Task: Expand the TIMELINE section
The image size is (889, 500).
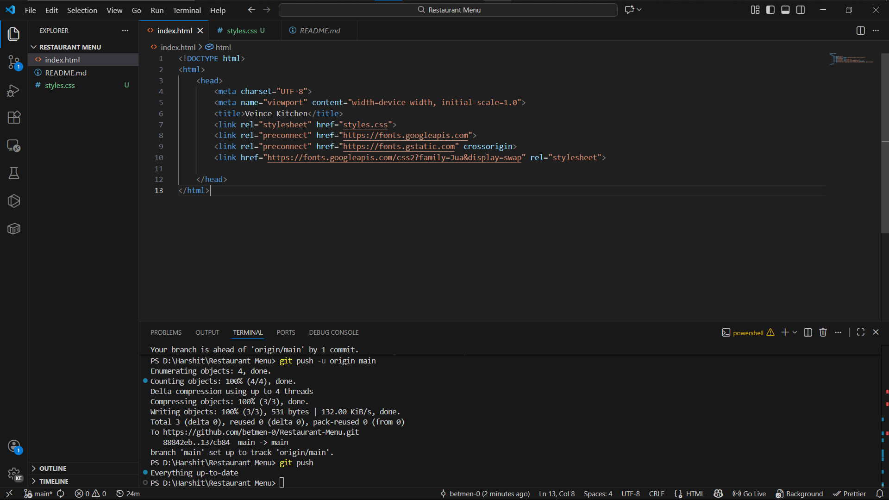Action: [54, 481]
